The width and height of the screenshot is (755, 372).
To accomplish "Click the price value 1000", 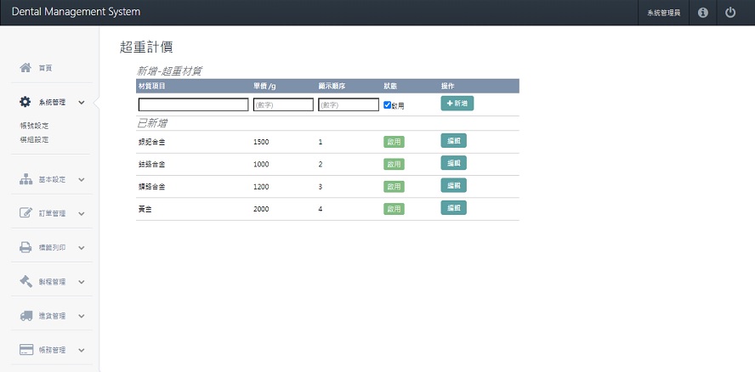I will coord(261,165).
